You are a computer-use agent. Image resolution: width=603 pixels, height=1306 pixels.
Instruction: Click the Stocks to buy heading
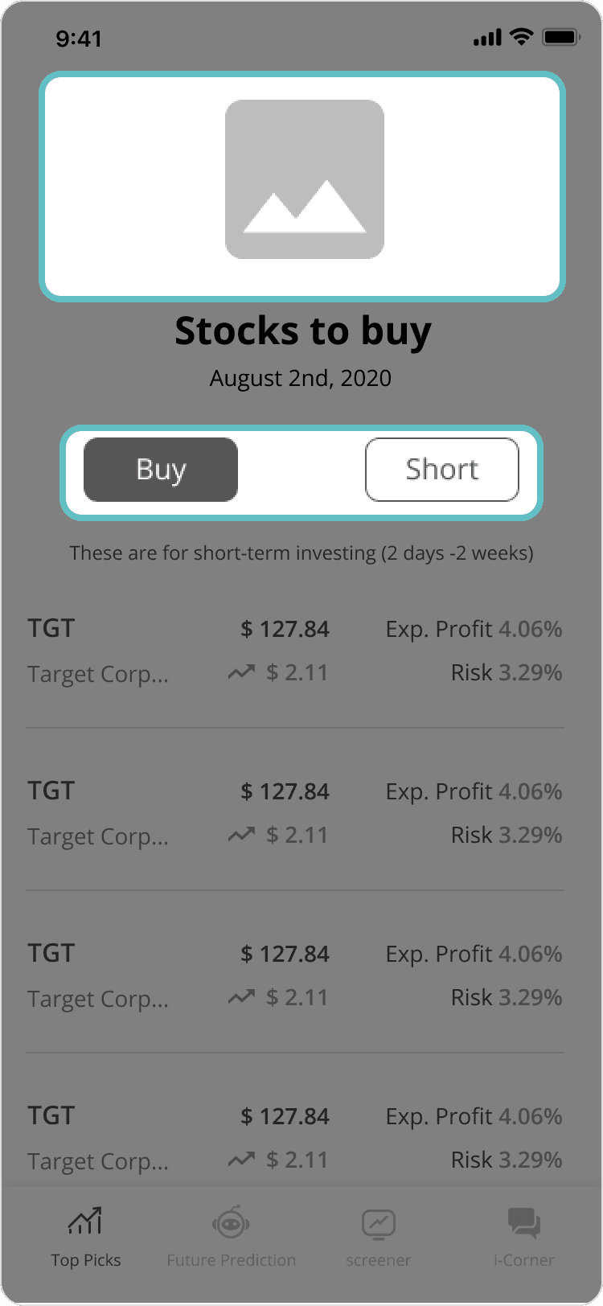[303, 331]
